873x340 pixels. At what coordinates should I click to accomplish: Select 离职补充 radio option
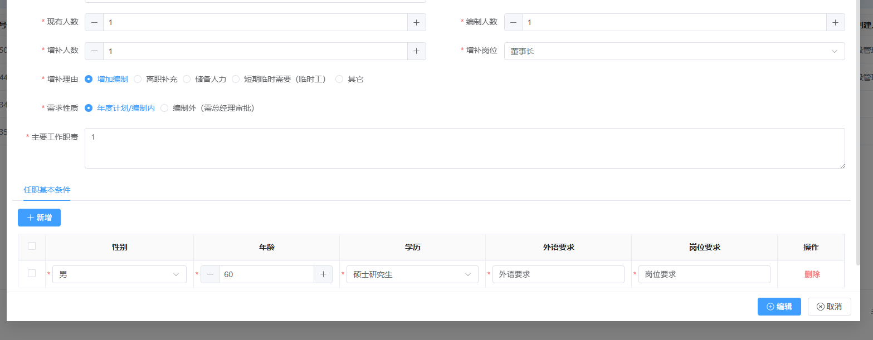point(138,79)
